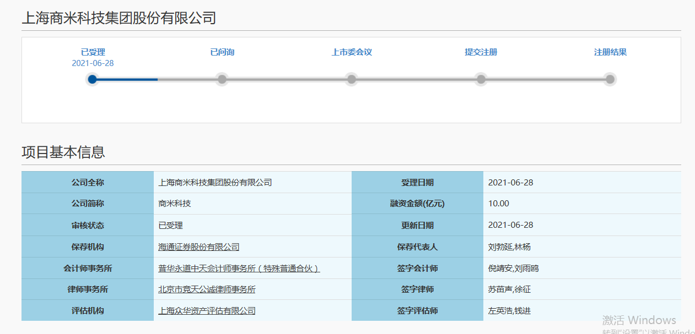695x334 pixels.
Task: Click the 签字评估师 header cell
Action: click(x=417, y=311)
